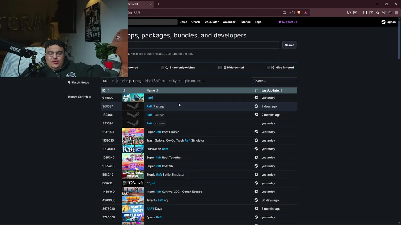Open the Steam store icon in Raft 648800 row
This screenshot has height=225, width=401.
click(256, 97)
